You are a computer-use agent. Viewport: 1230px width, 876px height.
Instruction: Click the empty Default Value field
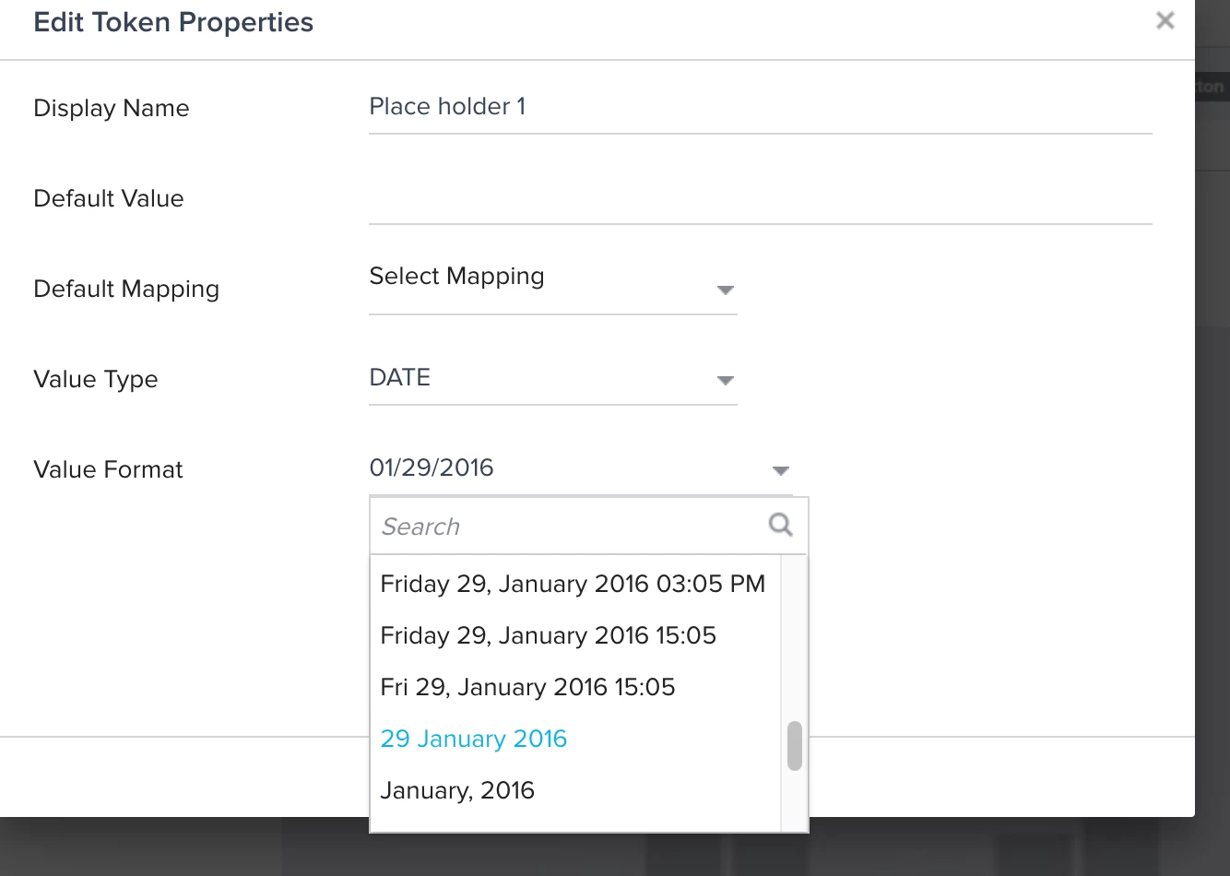(x=761, y=197)
